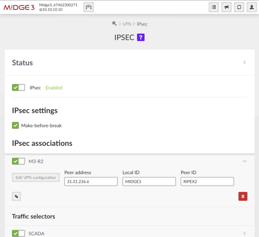Click the Edit VPN configuration button
Image resolution: width=259 pixels, height=237 pixels.
[36, 178]
